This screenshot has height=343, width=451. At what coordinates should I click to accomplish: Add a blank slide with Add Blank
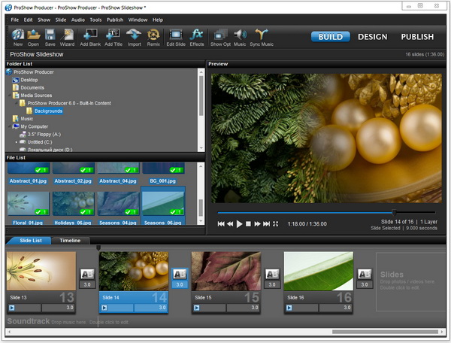pyautogui.click(x=90, y=38)
